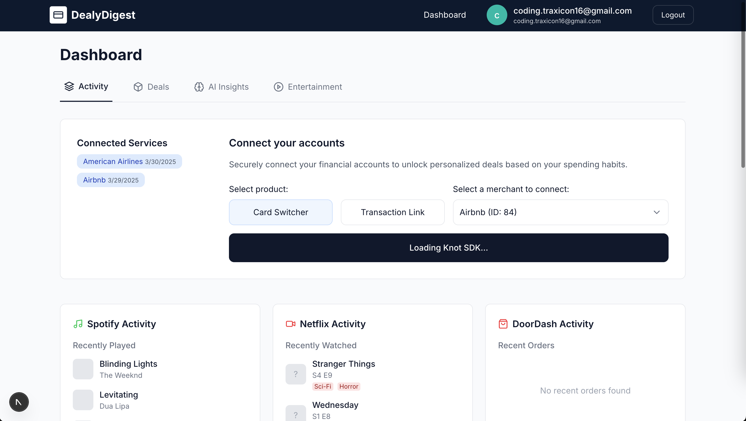Click the Netflix video camera icon
The height and width of the screenshot is (421, 746).
(290, 324)
